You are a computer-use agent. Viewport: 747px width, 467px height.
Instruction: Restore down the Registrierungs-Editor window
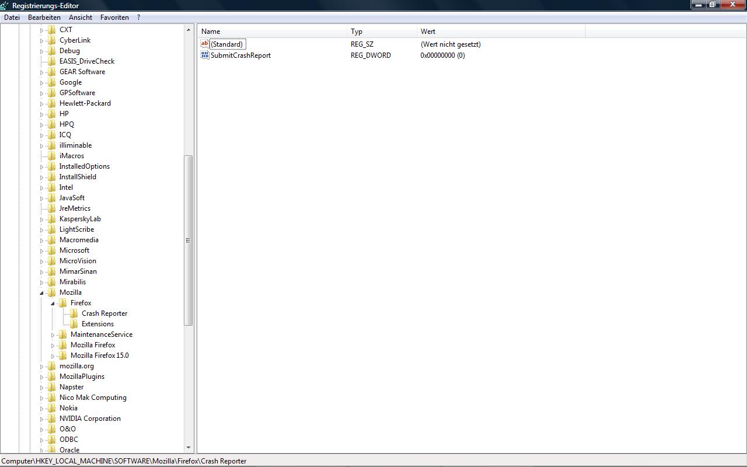[713, 5]
